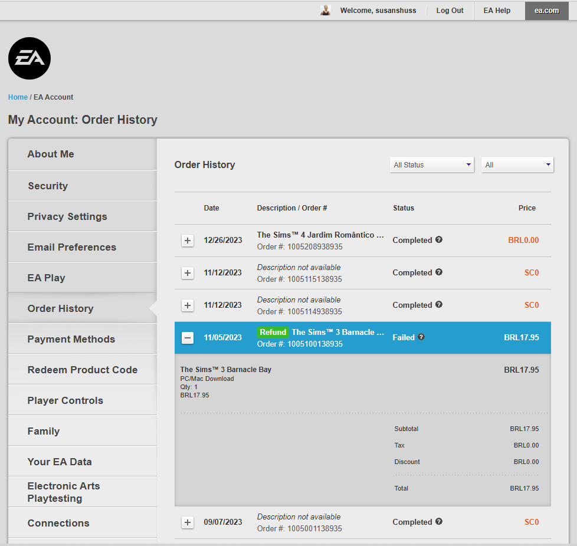
Task: Click Welcome, susanshuss text
Action: pos(378,11)
